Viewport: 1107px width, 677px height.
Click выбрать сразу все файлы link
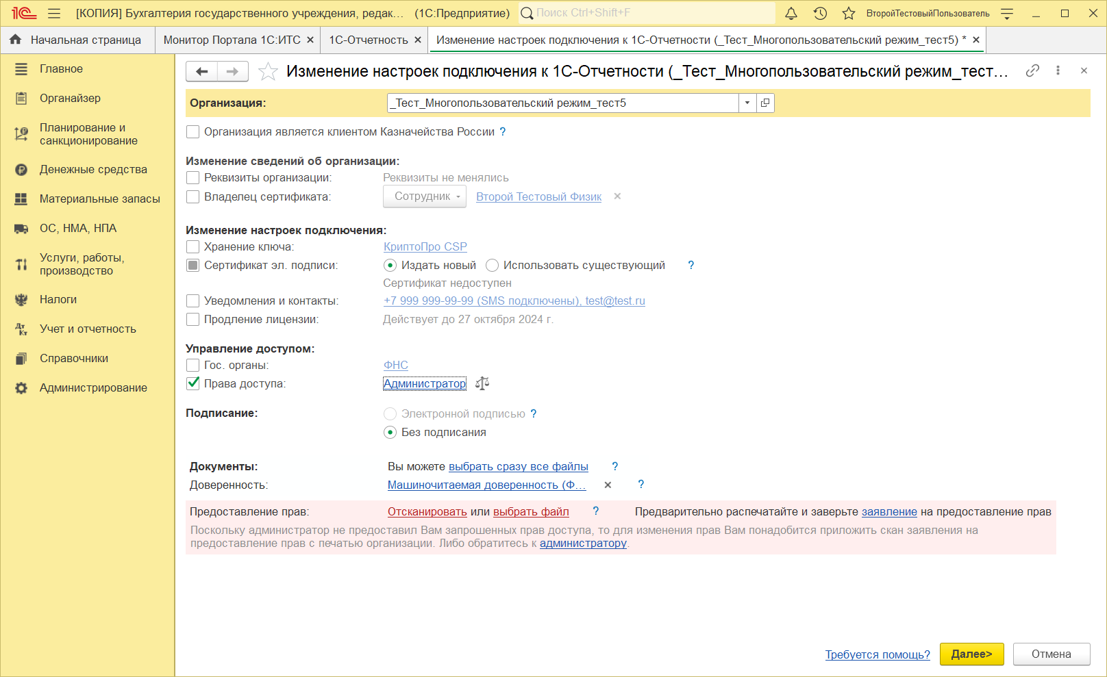[x=519, y=467]
